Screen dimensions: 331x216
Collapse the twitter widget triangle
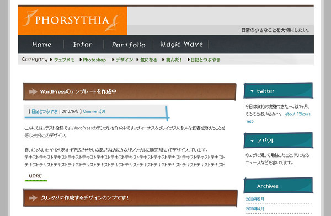252,91
